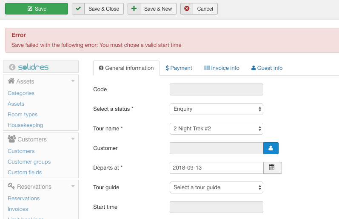Click the blue user icon beside Customer field

point(271,148)
